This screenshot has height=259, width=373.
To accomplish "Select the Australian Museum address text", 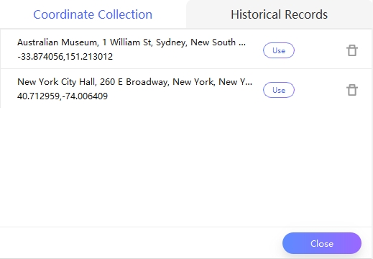I will pyautogui.click(x=132, y=42).
